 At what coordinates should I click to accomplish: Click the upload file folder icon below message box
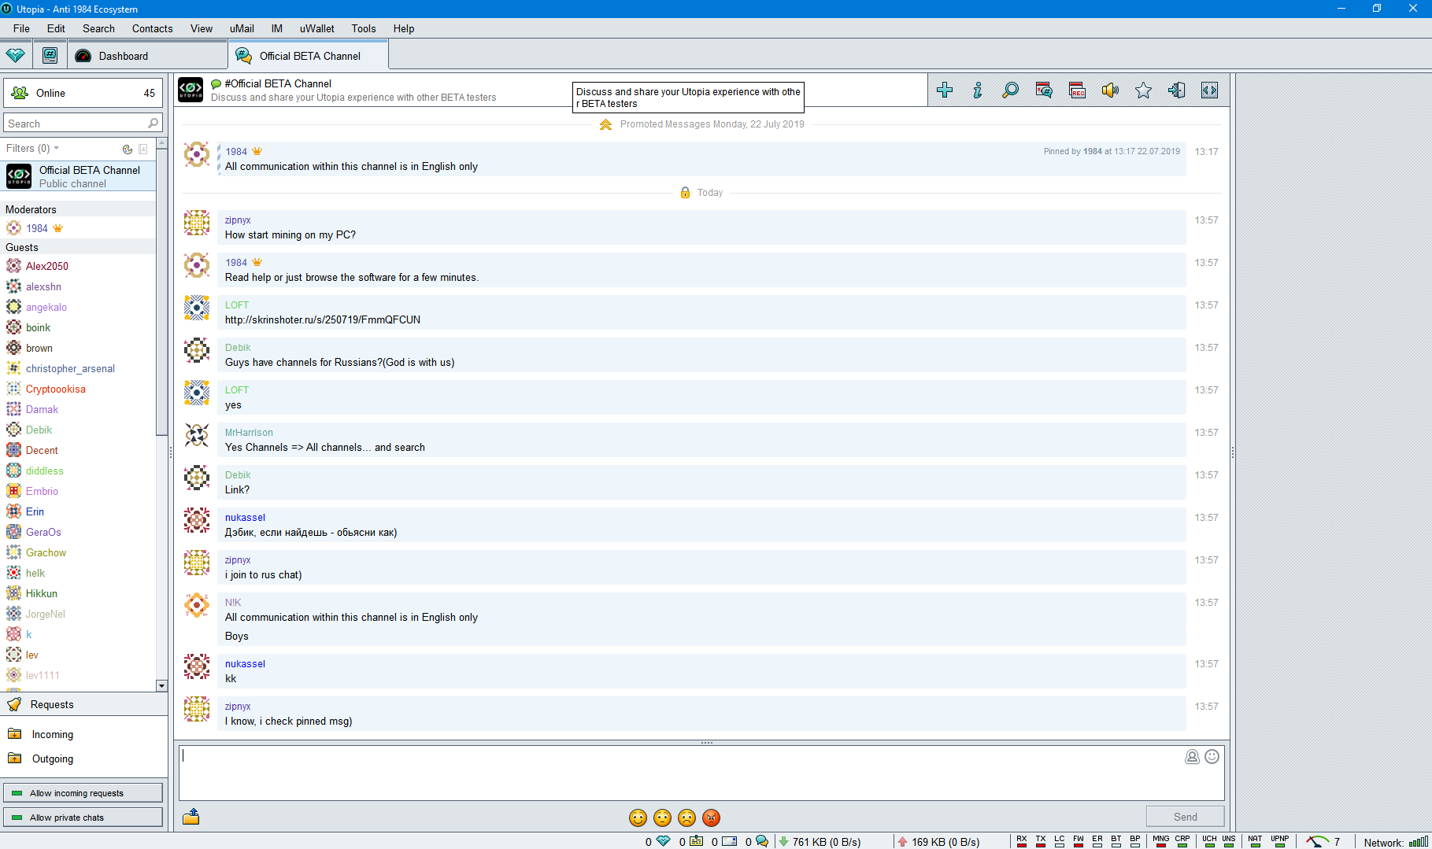click(x=191, y=818)
